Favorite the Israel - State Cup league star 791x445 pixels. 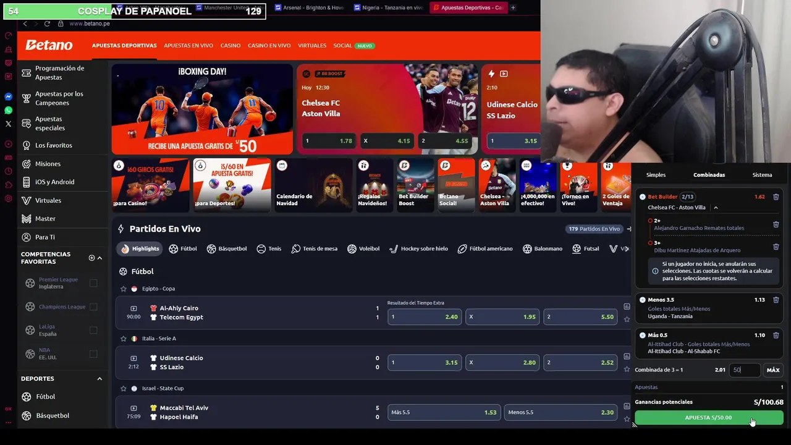(x=123, y=388)
